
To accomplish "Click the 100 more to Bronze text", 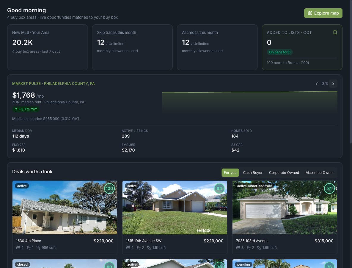I will [x=288, y=63].
